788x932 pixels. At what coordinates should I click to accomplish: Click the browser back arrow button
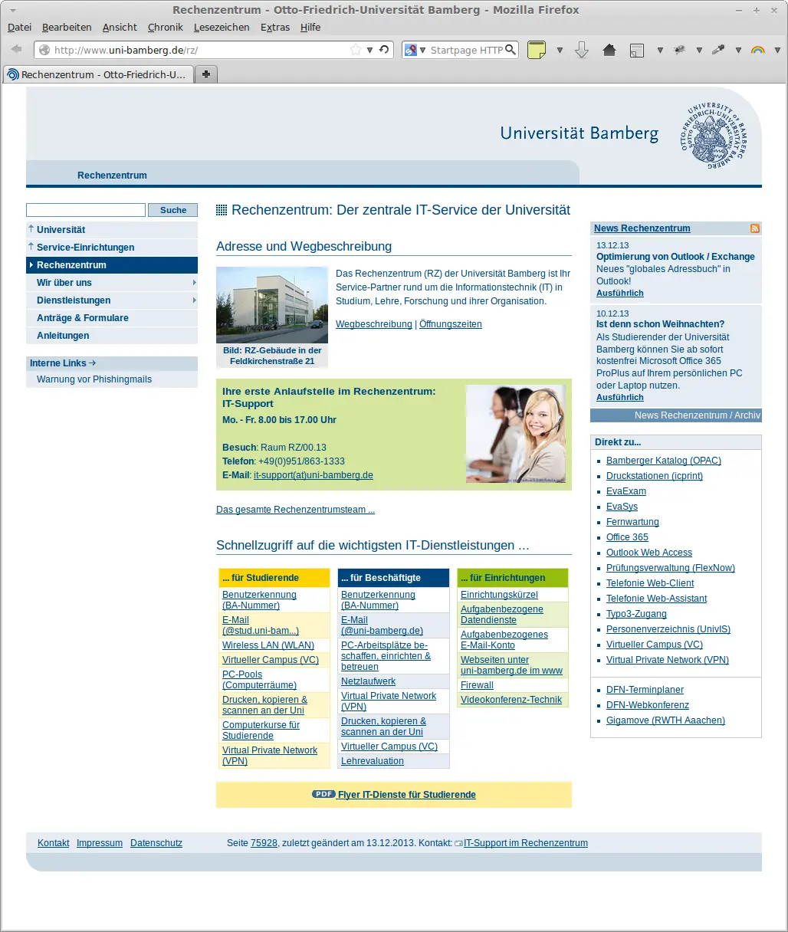click(16, 50)
